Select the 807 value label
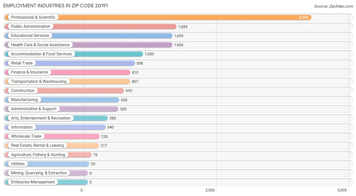This screenshot has width=356, height=196. click(x=135, y=82)
